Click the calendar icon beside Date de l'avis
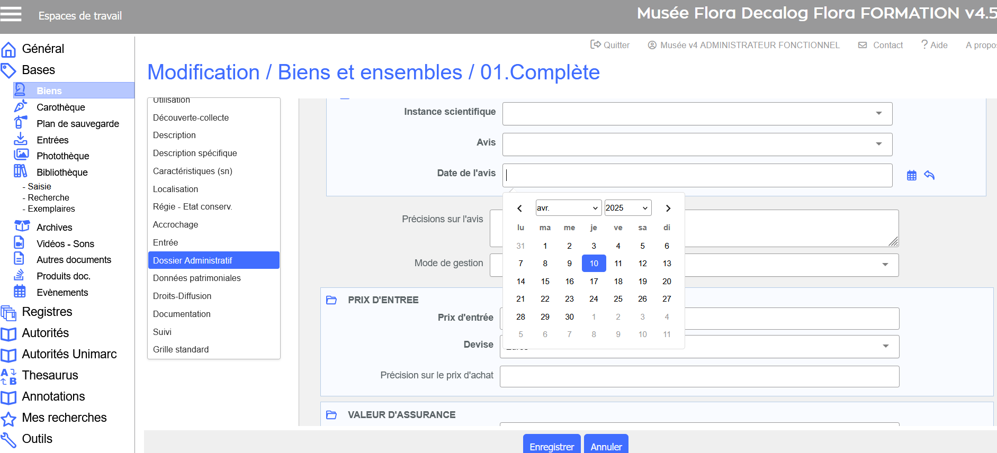The height and width of the screenshot is (453, 997). (911, 175)
